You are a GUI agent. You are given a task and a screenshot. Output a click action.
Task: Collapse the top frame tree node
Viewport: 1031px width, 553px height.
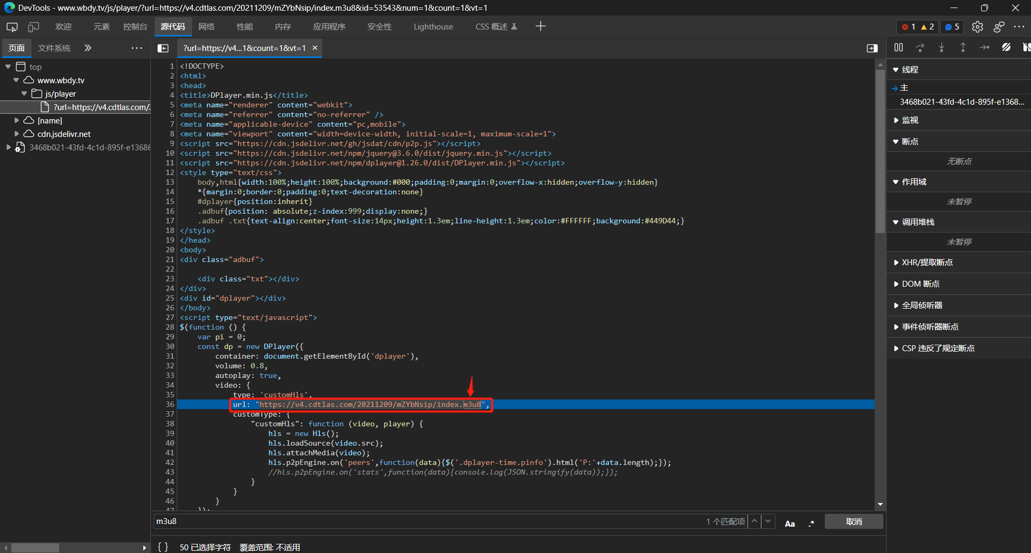[8, 67]
